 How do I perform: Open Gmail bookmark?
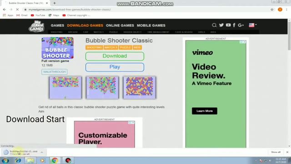point(22,15)
